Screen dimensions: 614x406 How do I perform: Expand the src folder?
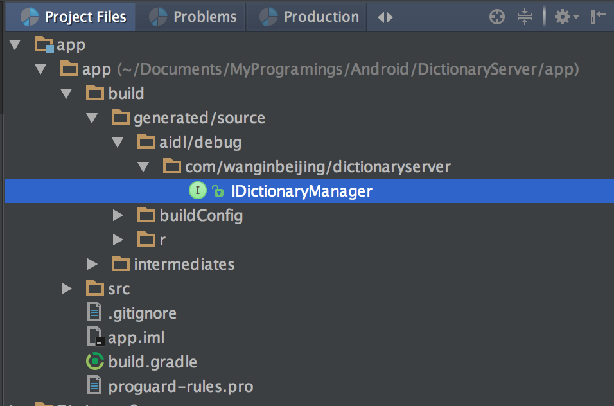tap(66, 288)
